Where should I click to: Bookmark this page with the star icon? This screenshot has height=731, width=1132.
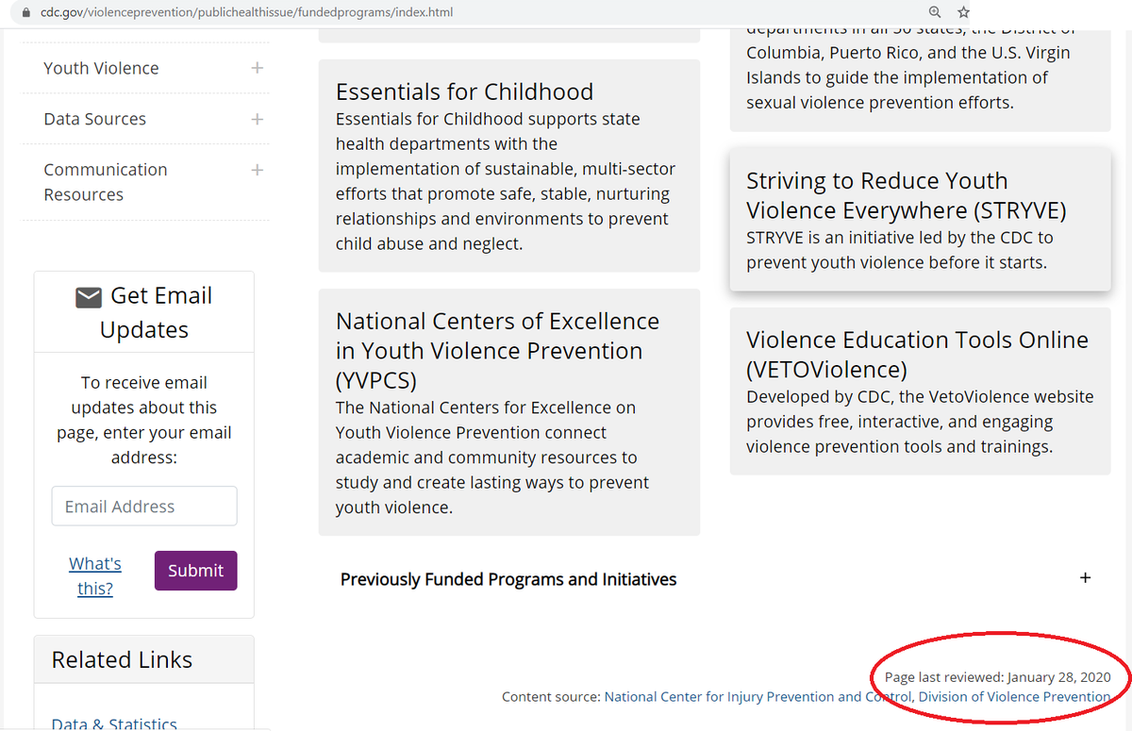(x=963, y=12)
